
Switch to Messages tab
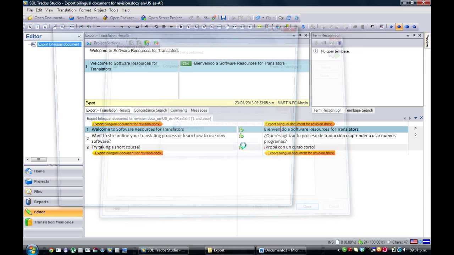pos(199,110)
